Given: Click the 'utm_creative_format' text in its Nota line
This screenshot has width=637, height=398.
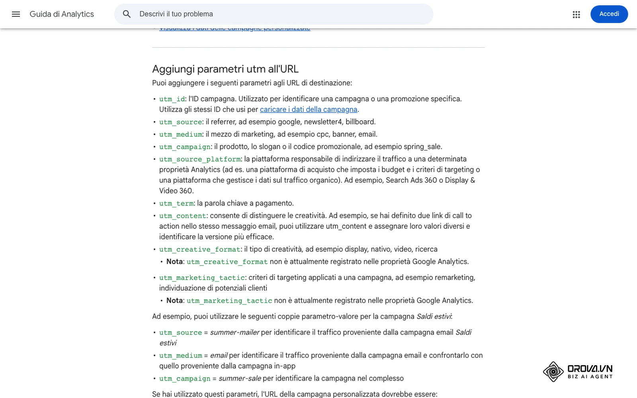Looking at the screenshot, I should tap(227, 262).
